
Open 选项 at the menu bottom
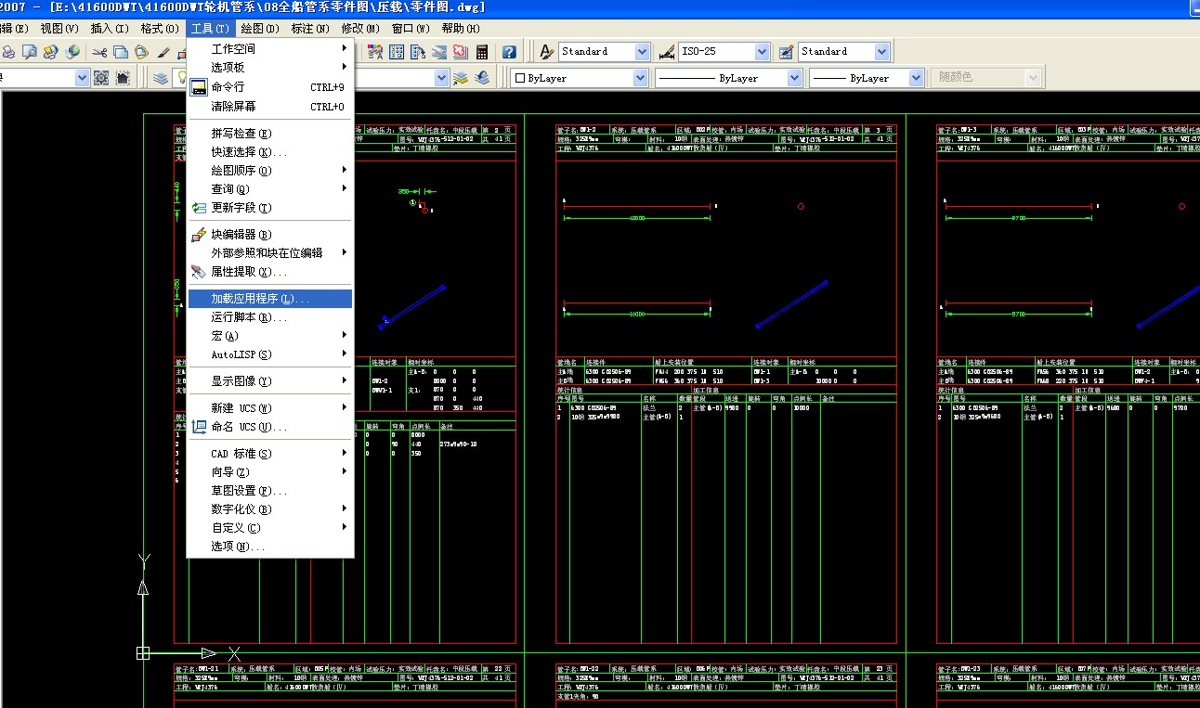click(269, 546)
